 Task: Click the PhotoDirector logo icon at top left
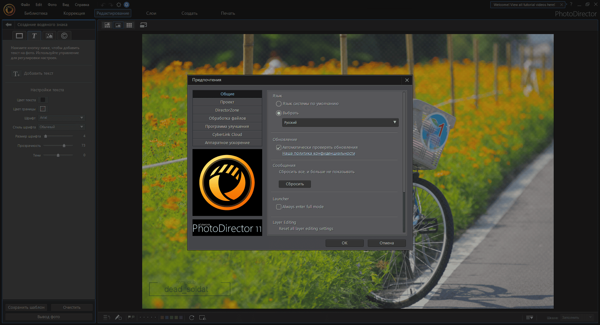coord(9,10)
